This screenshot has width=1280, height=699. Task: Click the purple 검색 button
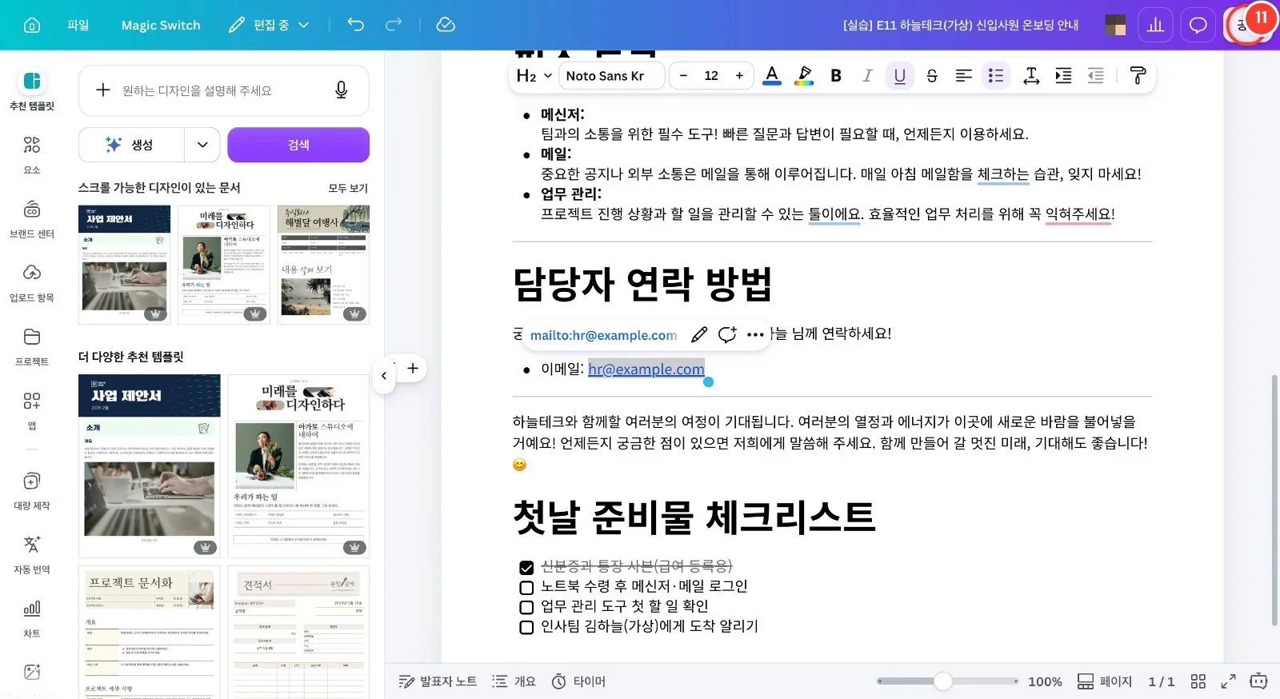[298, 145]
